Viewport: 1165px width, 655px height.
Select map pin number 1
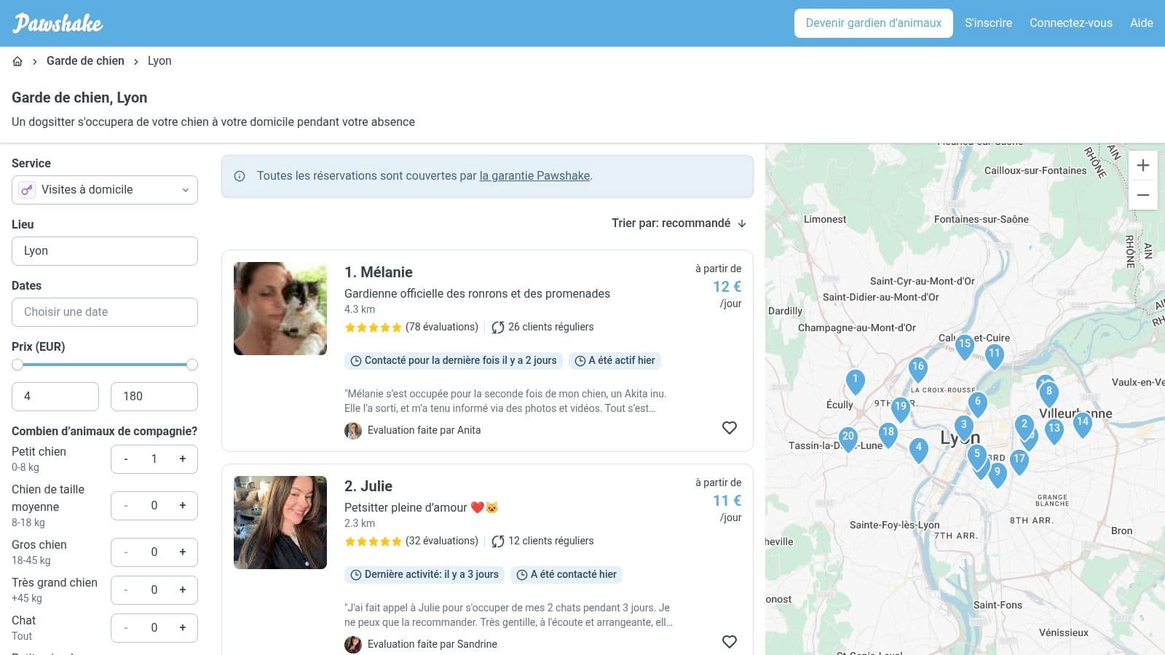pos(856,380)
